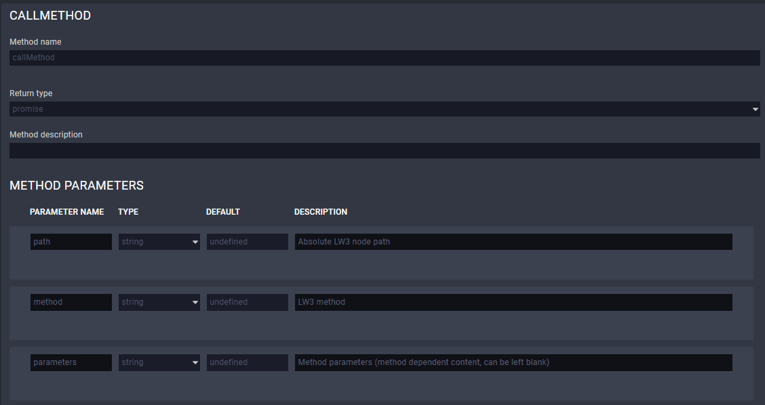Click the default value field for path

click(x=247, y=242)
